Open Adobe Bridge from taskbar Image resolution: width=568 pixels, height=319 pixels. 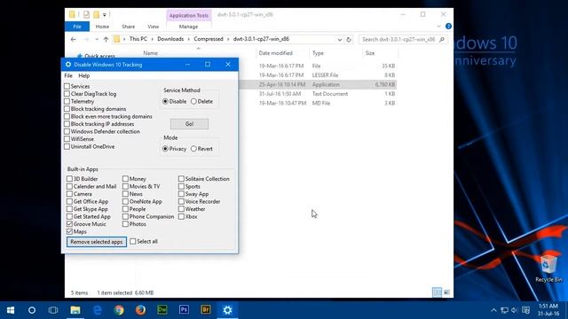pyautogui.click(x=206, y=310)
